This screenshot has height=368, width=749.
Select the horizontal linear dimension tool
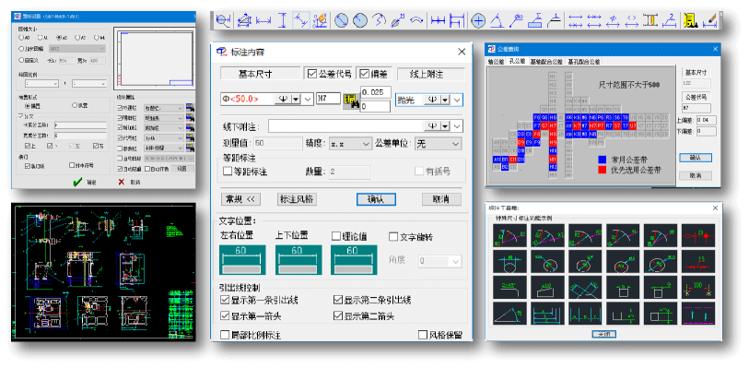coord(263,20)
